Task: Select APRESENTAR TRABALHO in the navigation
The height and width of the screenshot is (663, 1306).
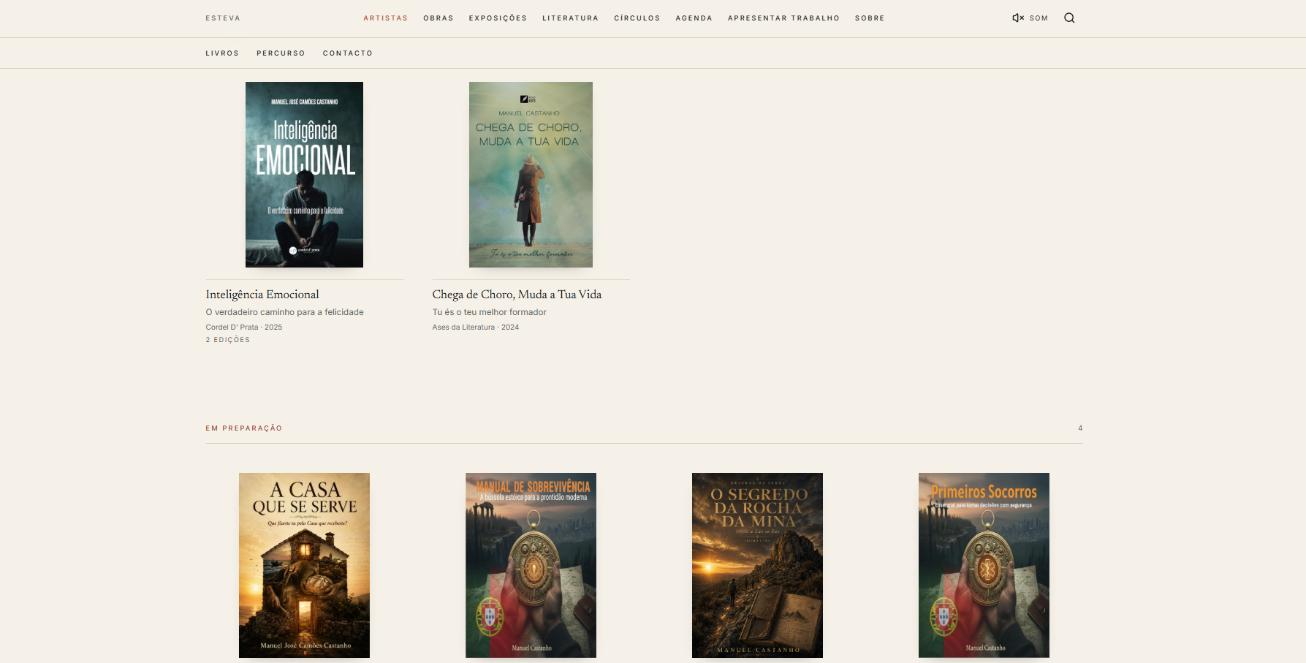Action: (x=783, y=18)
